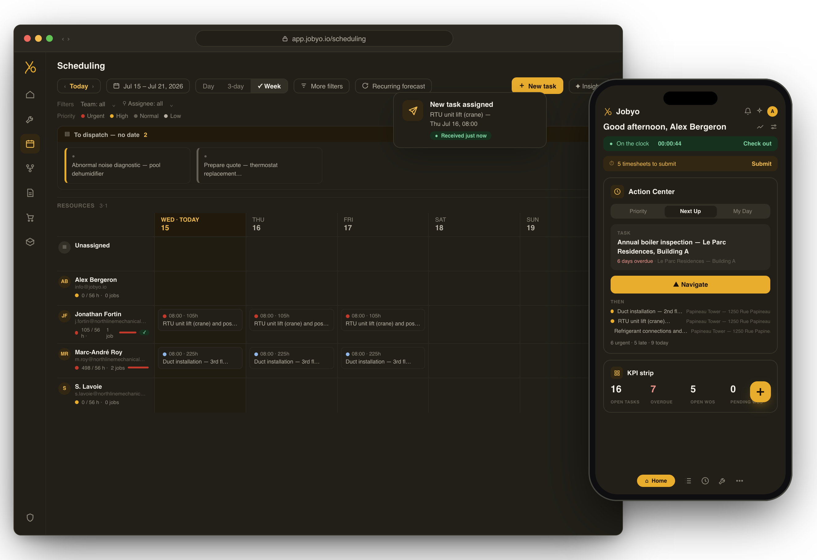
Task: Open the Abnormal noise diagnostic task card
Action: pyautogui.click(x=127, y=165)
